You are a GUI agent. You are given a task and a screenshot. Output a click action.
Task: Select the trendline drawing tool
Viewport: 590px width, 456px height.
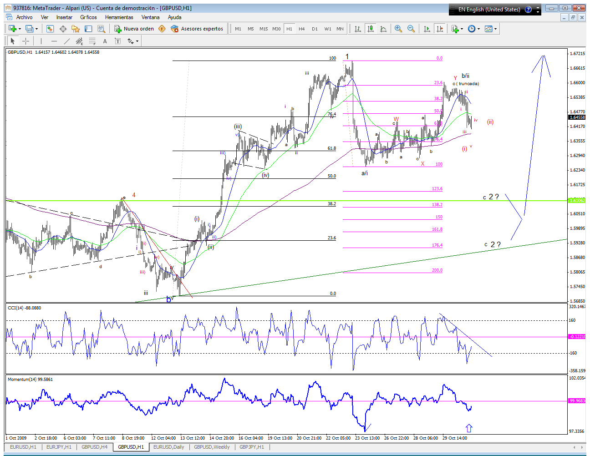click(66, 41)
